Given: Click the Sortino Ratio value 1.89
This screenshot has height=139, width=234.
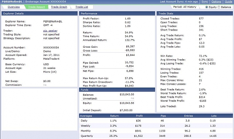Looking at the screenshot, I should 128,26.
